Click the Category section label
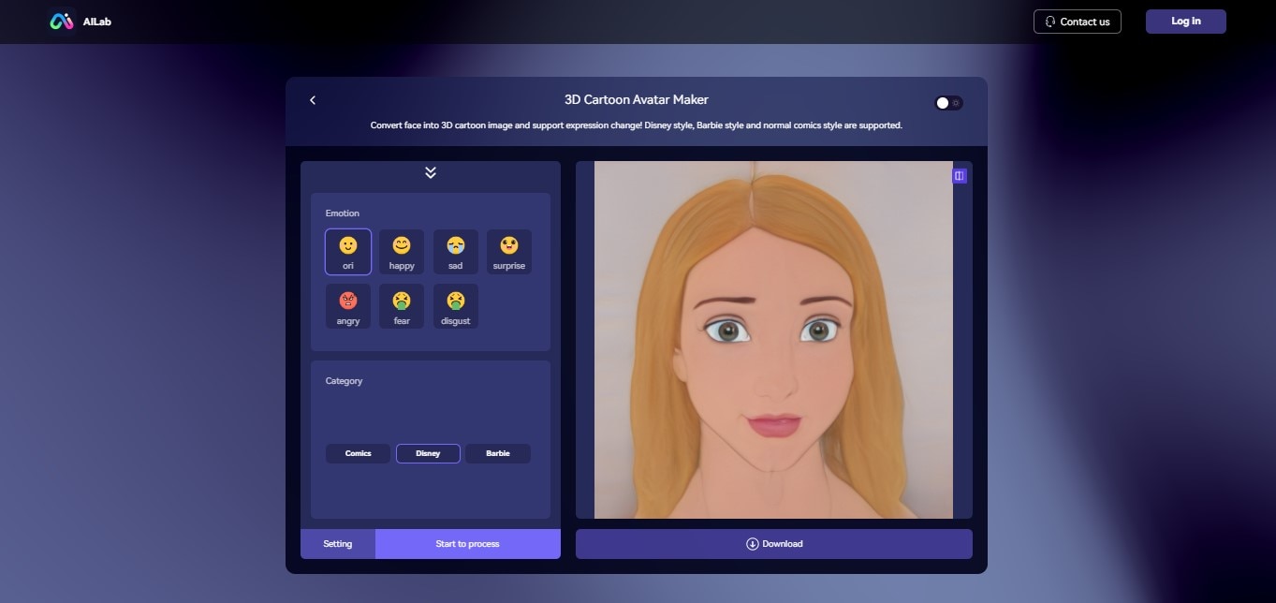 tap(344, 381)
